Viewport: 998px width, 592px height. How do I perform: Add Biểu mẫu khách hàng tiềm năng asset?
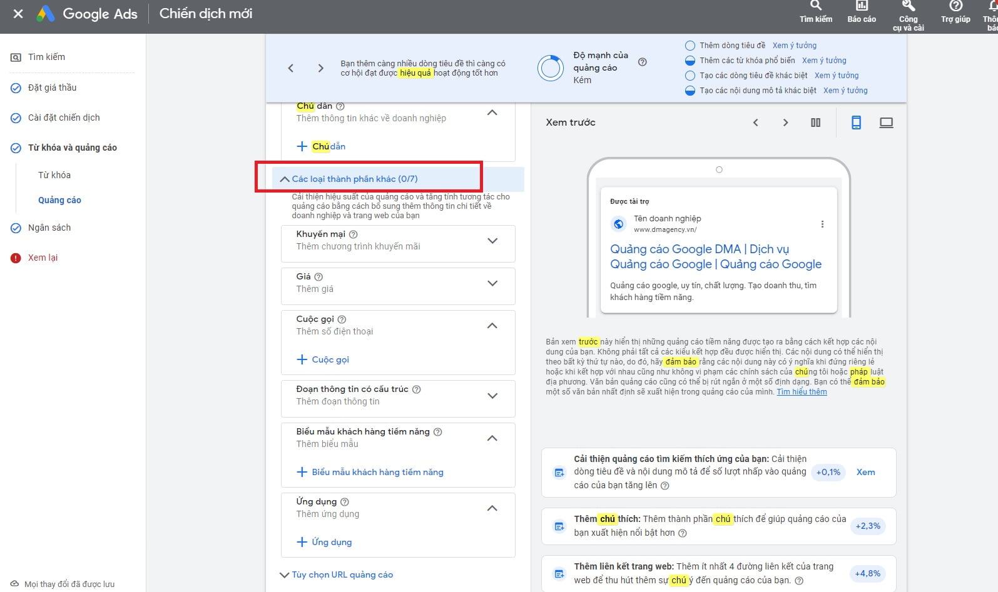coord(370,472)
